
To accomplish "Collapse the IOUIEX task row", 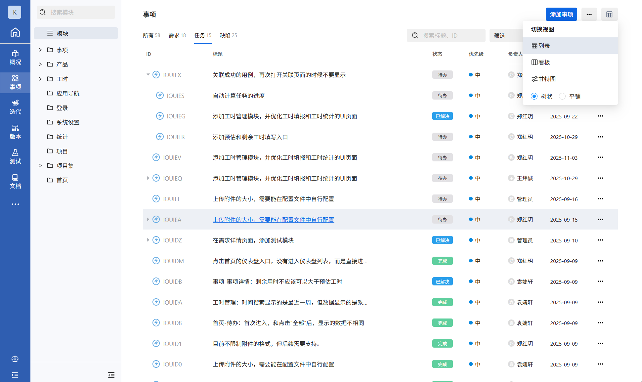I will coord(148,75).
